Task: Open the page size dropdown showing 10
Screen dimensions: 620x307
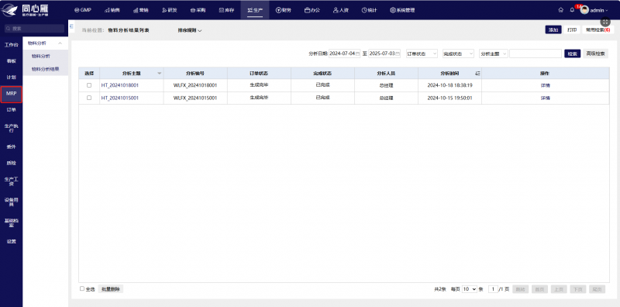Action: coord(470,289)
